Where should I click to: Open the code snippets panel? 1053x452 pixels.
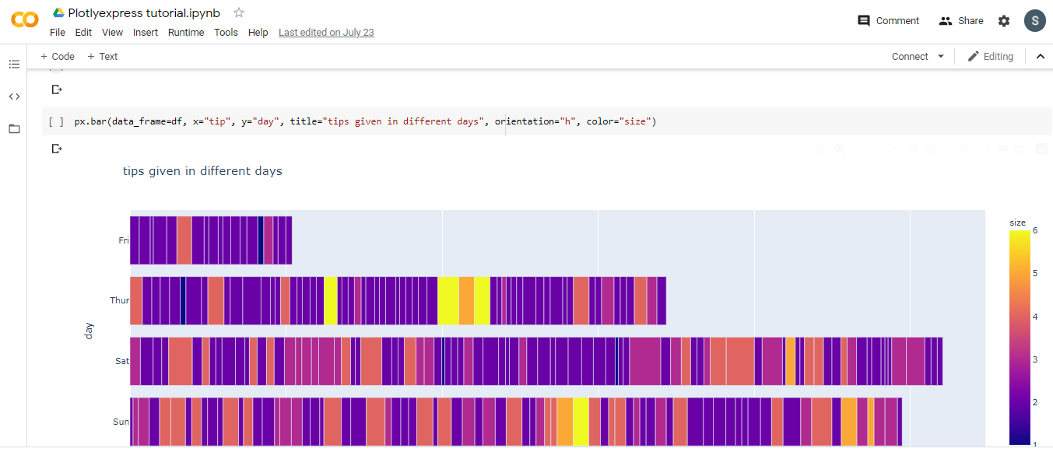coord(14,96)
